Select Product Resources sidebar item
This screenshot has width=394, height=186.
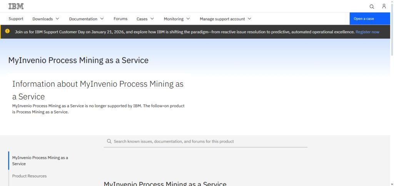point(29,176)
